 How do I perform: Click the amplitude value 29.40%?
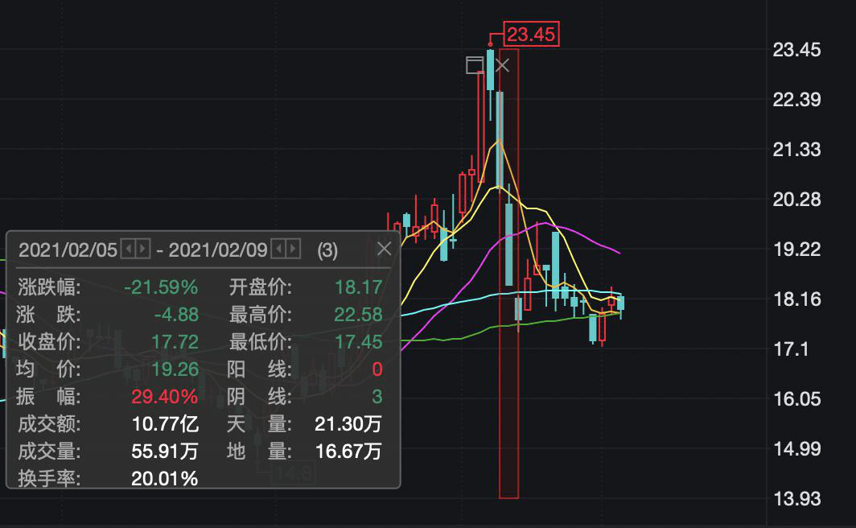(164, 397)
